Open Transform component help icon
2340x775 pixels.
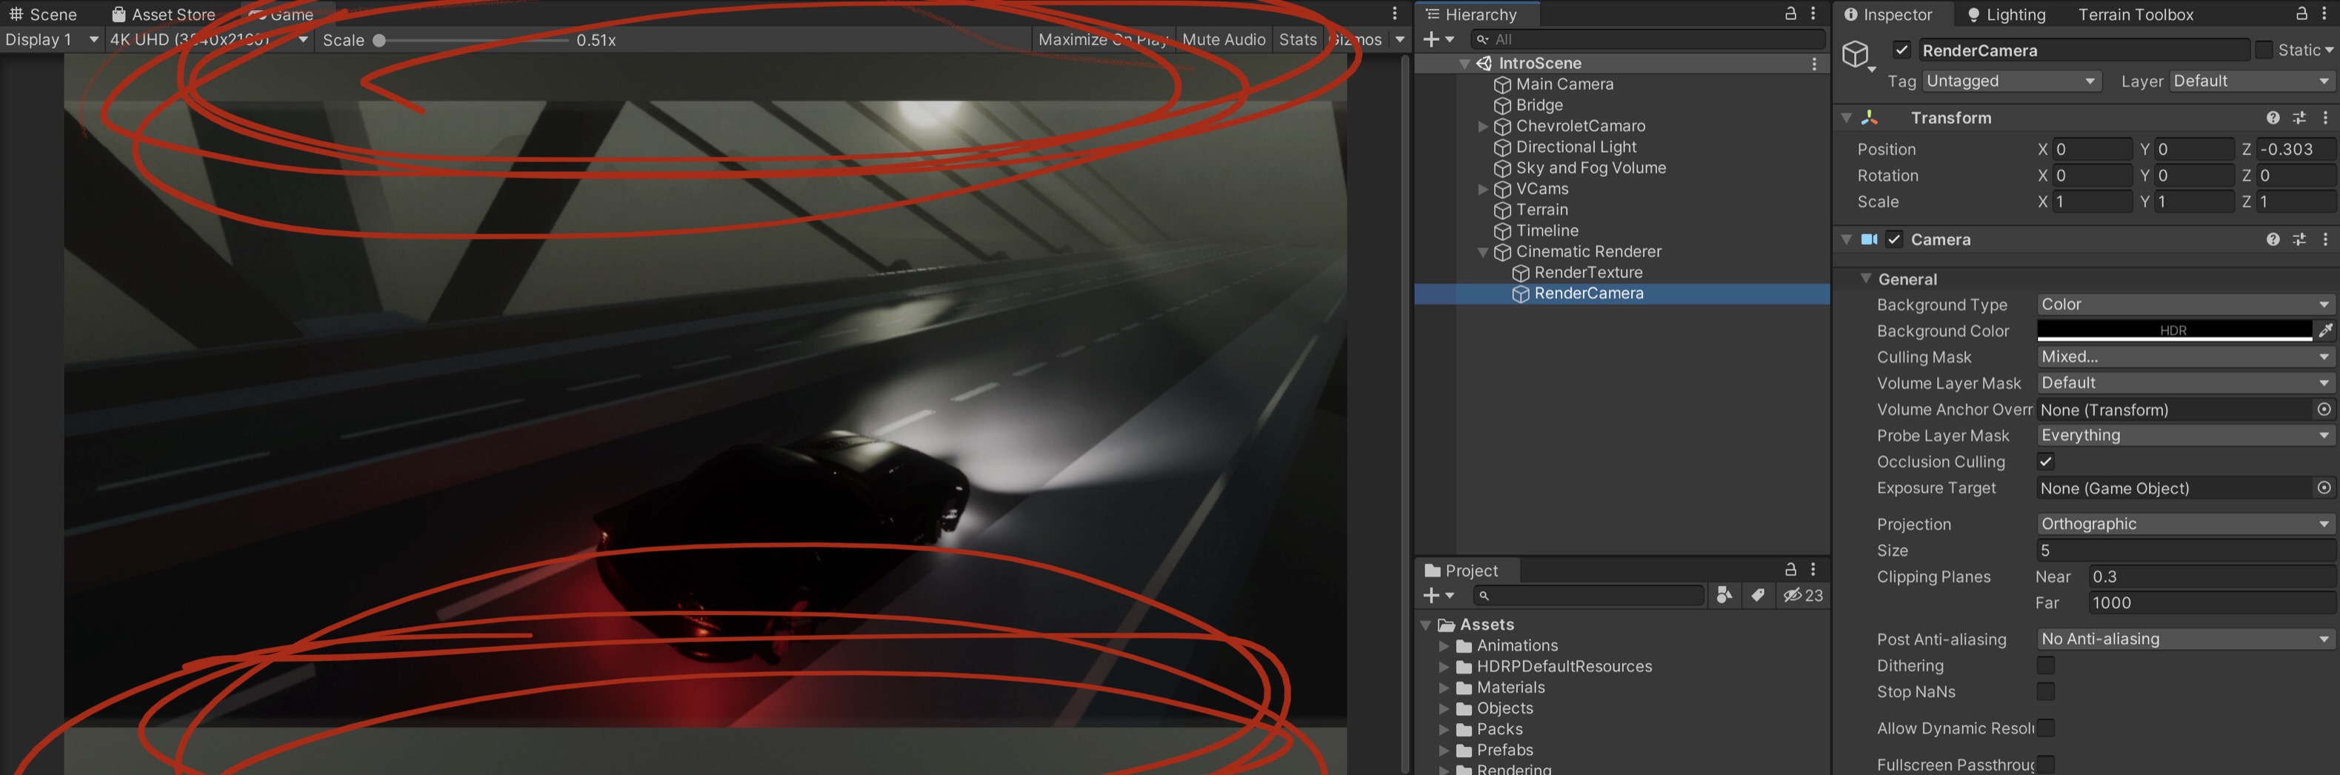2273,118
